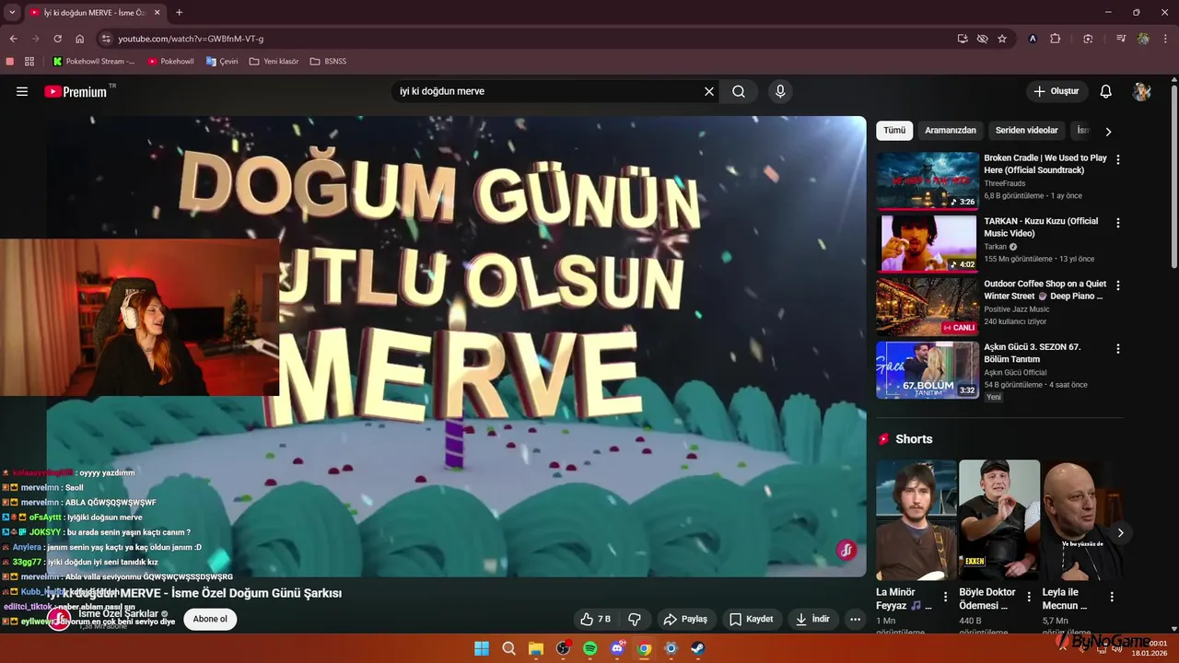
Task: Open Steam from the taskbar
Action: [698, 648]
